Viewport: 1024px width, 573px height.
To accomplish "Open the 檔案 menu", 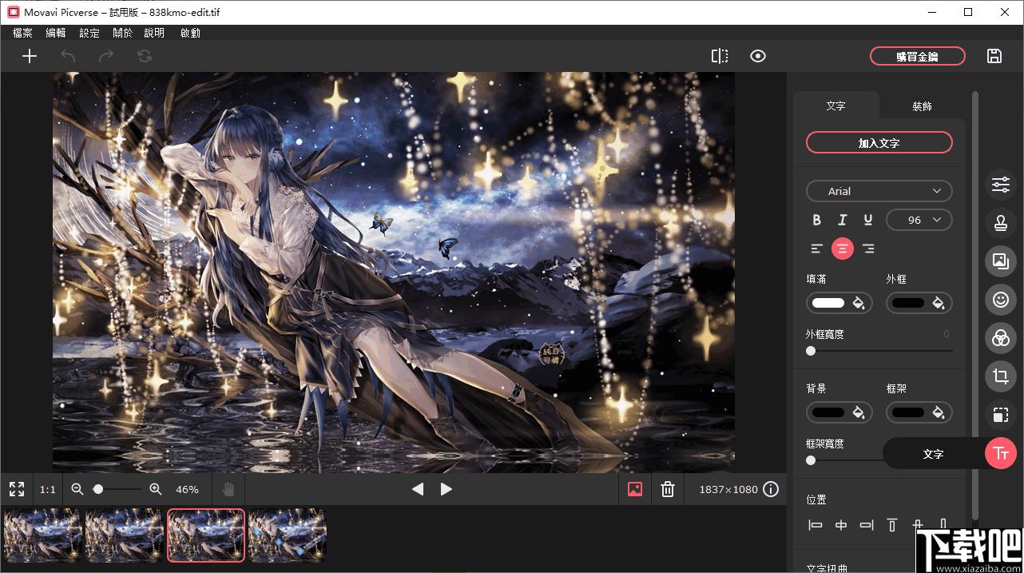I will (x=22, y=33).
